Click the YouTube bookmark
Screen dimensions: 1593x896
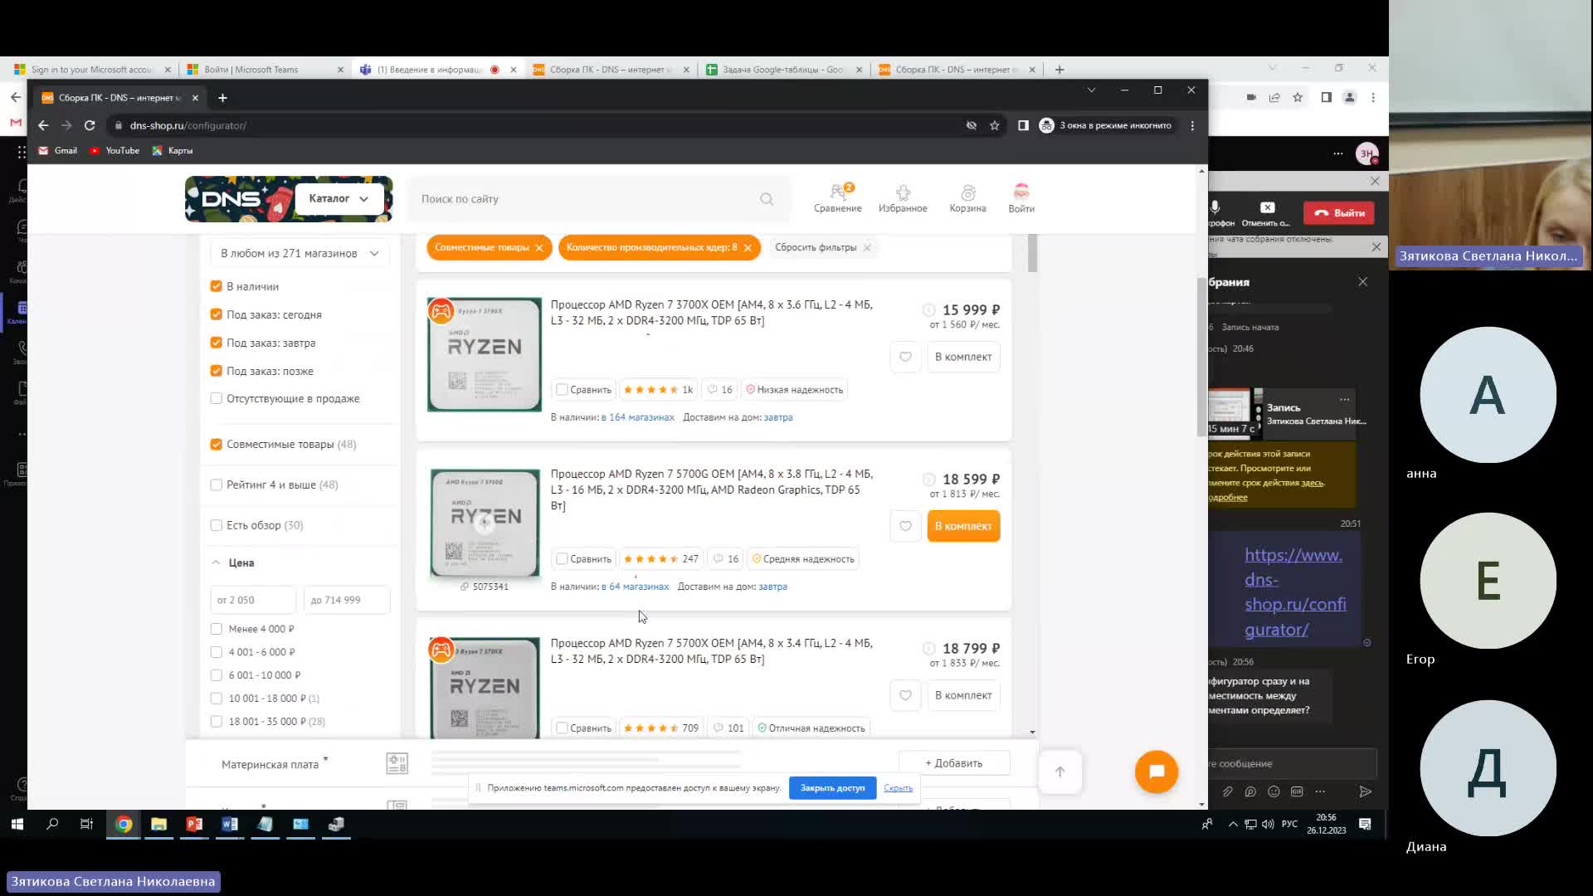click(114, 150)
